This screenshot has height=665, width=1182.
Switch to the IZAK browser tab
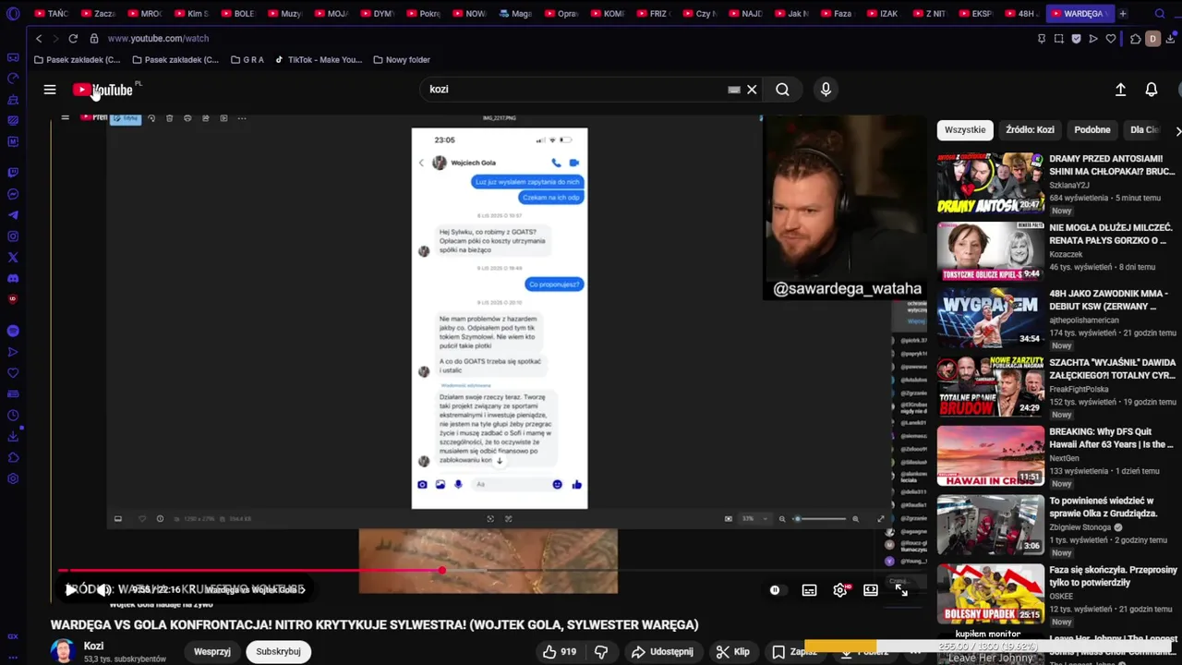[883, 14]
